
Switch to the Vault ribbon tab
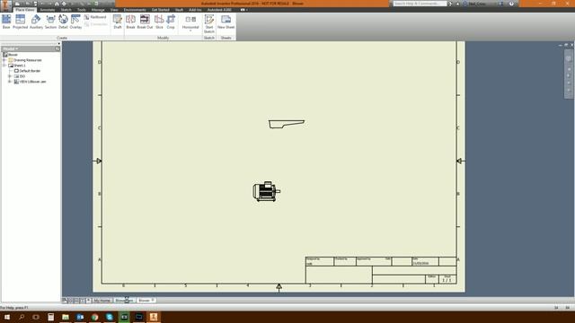pos(179,10)
